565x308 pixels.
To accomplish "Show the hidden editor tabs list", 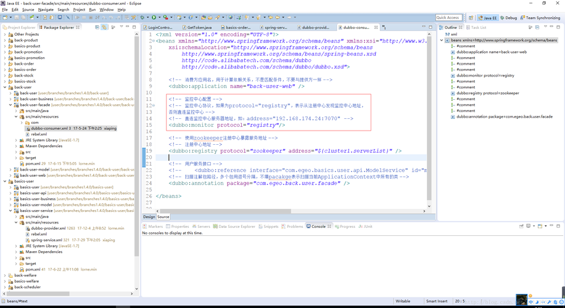I will pyautogui.click(x=384, y=27).
